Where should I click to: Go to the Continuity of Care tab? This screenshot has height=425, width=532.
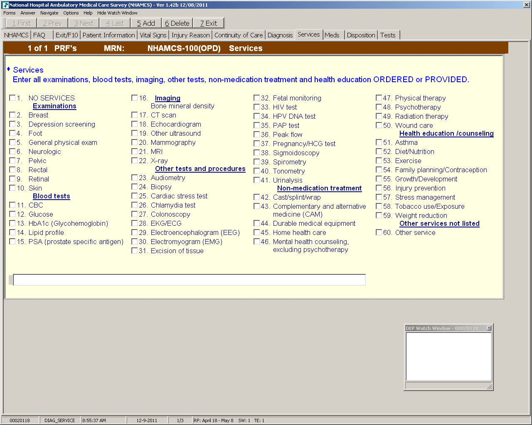239,35
